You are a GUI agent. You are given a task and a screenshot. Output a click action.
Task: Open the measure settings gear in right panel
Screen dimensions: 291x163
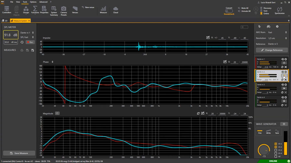(277, 27)
